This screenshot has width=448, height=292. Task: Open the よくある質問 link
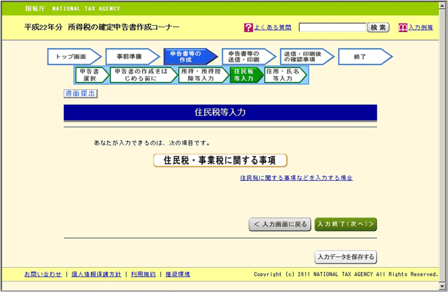[x=274, y=27]
